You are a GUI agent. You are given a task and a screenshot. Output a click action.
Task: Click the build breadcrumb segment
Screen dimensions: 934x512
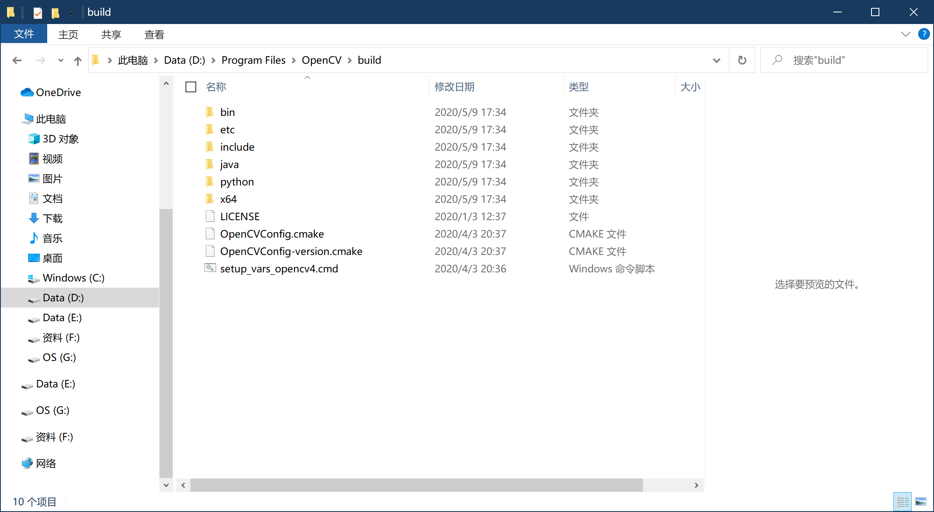(x=369, y=60)
